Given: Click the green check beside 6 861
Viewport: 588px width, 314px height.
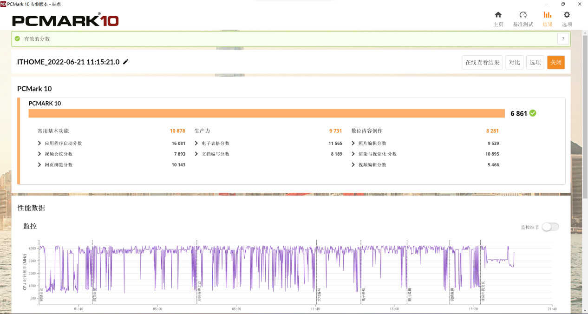Looking at the screenshot, I should click(533, 113).
